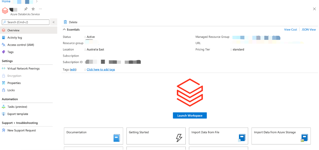The image size is (319, 150).
Task: Click the Encryption lock icon
Action: pos(3,76)
